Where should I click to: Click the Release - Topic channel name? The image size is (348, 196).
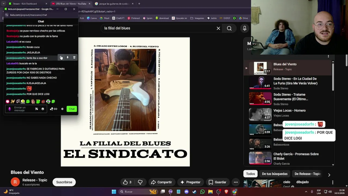pos(35,180)
